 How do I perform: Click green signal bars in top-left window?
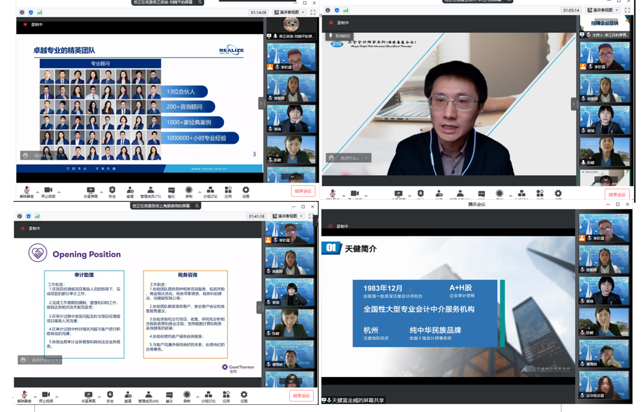pos(39,12)
